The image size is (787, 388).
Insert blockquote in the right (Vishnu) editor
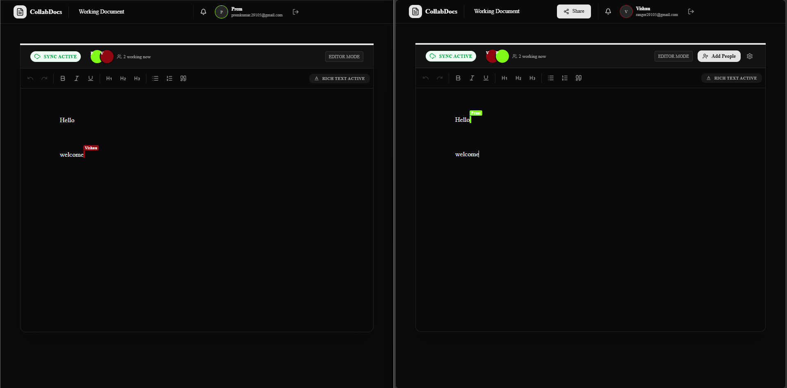click(x=579, y=78)
